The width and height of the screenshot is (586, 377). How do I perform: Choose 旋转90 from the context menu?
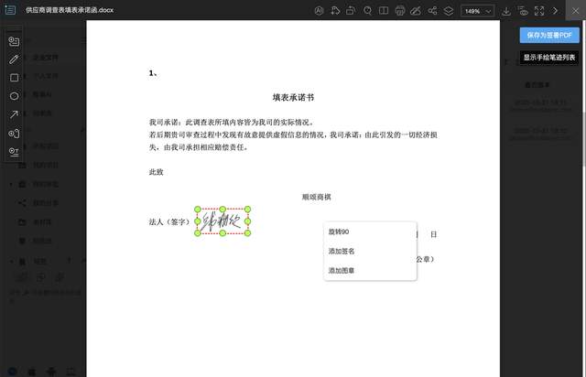coord(370,232)
